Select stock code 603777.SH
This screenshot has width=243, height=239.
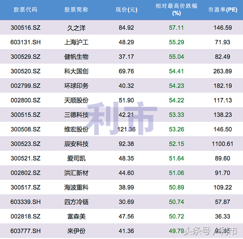(25, 231)
